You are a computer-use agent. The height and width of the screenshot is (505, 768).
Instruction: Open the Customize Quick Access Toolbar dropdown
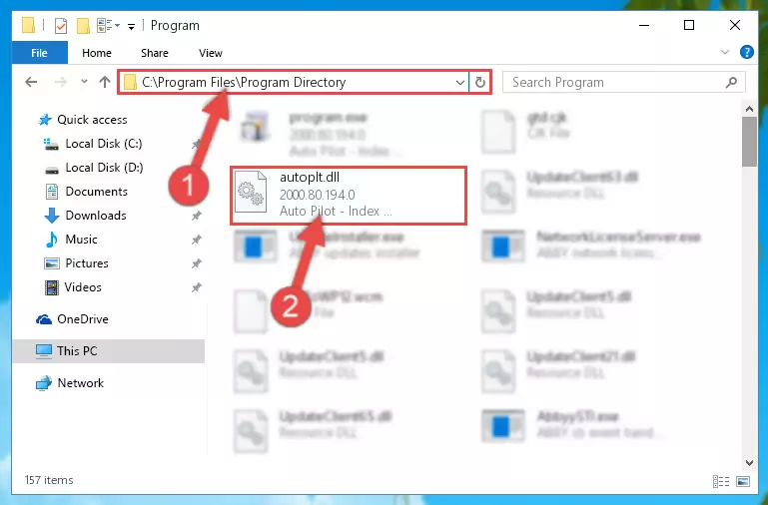point(131,26)
